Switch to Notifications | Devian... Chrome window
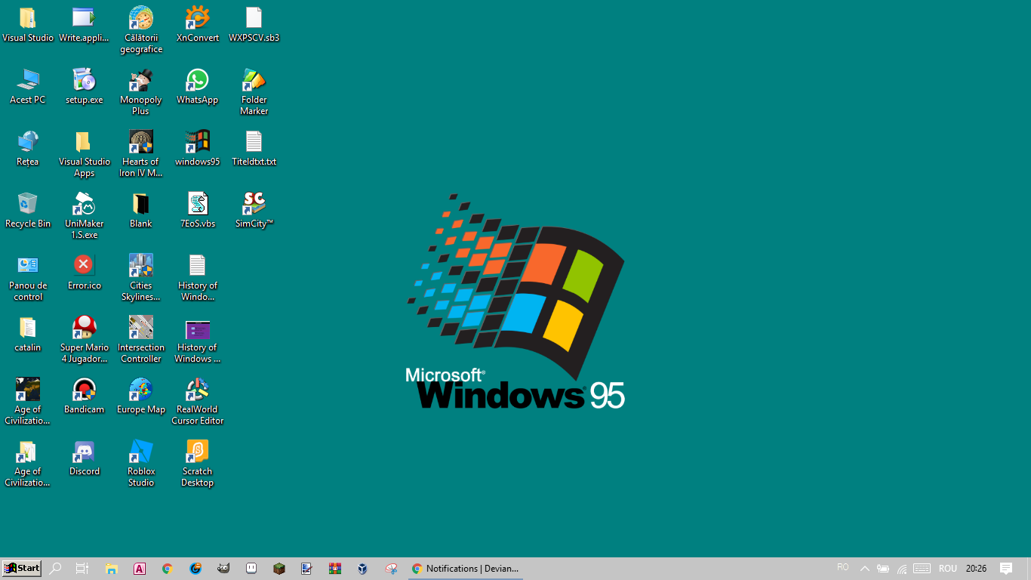The image size is (1031, 580). tap(466, 569)
